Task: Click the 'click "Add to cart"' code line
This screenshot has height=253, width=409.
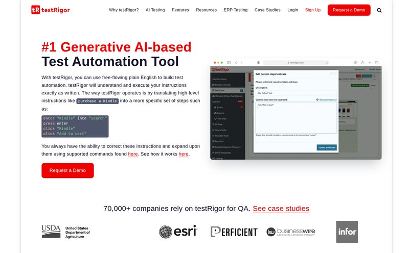Action: (65, 134)
